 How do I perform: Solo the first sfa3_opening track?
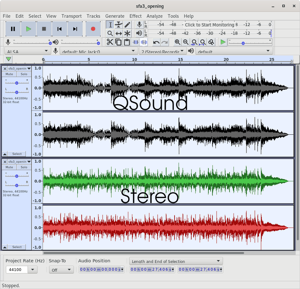coord(24,74)
